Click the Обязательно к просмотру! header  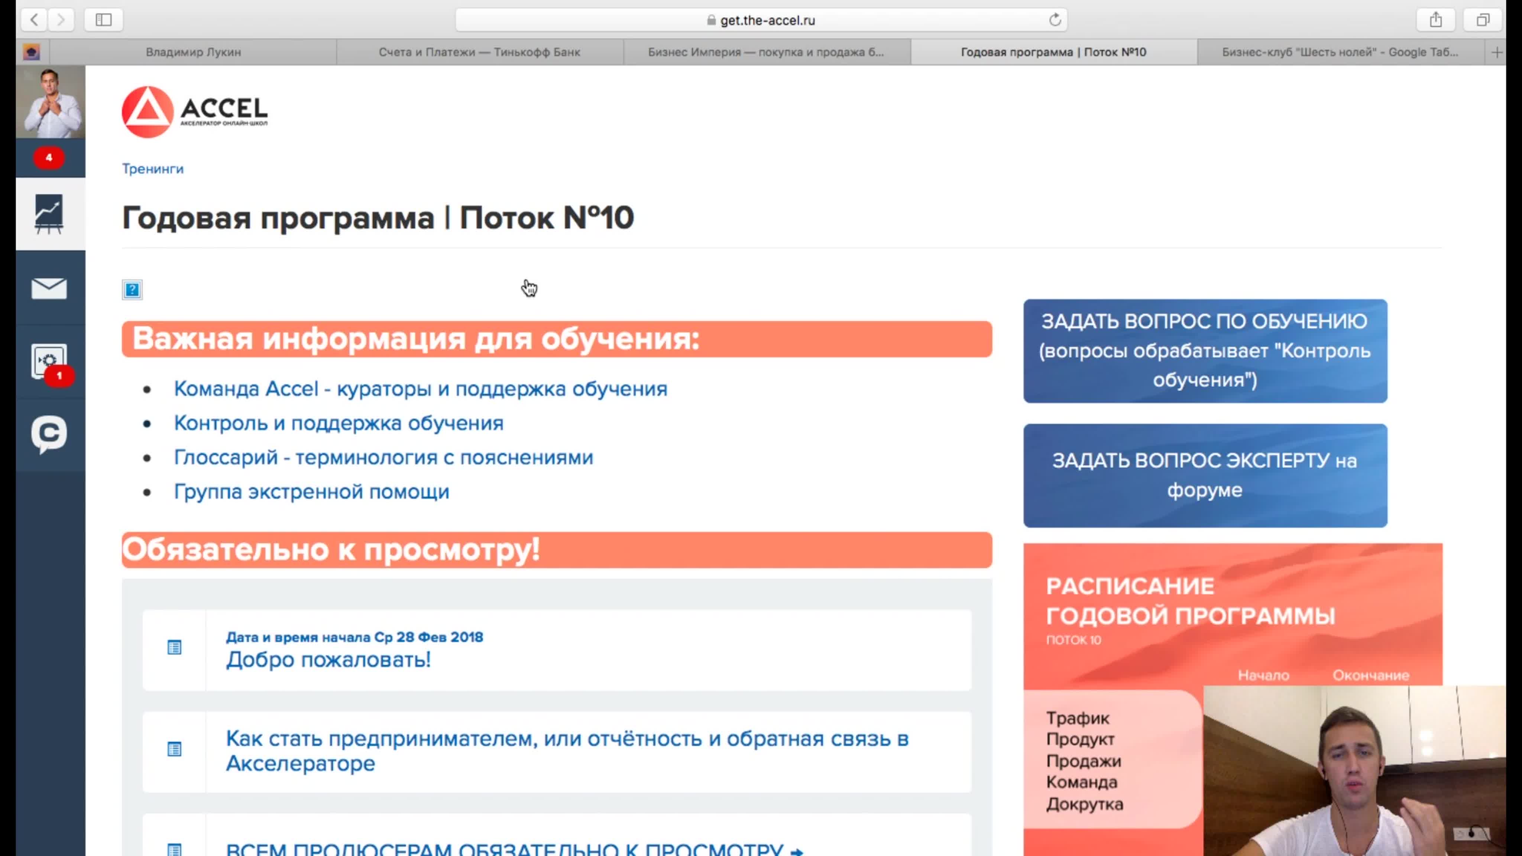click(557, 550)
